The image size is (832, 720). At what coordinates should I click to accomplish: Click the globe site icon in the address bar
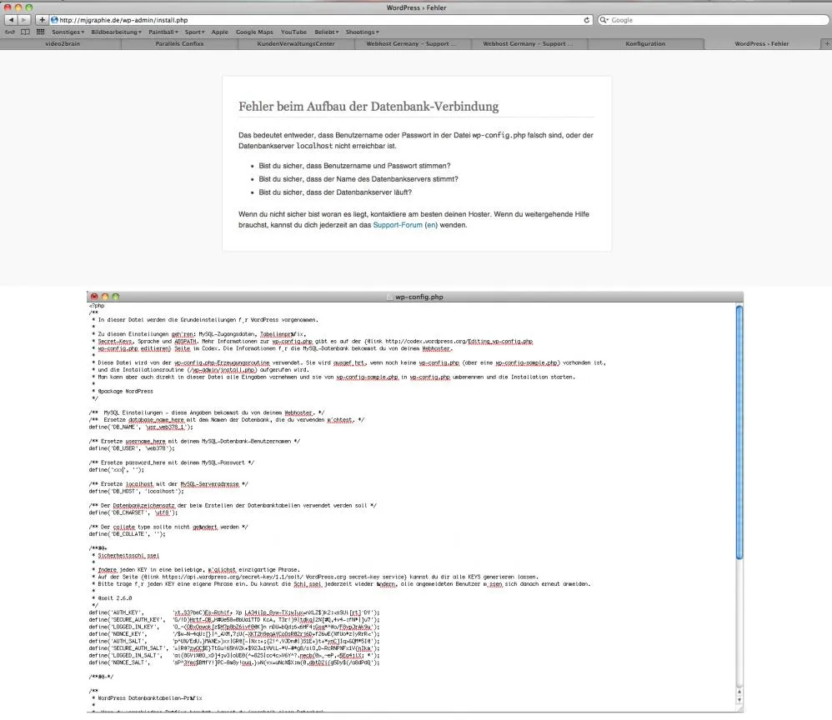tap(54, 20)
